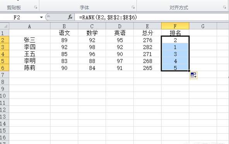Click the 语文 header cell
Screen dimensions: 229x144
(64, 33)
